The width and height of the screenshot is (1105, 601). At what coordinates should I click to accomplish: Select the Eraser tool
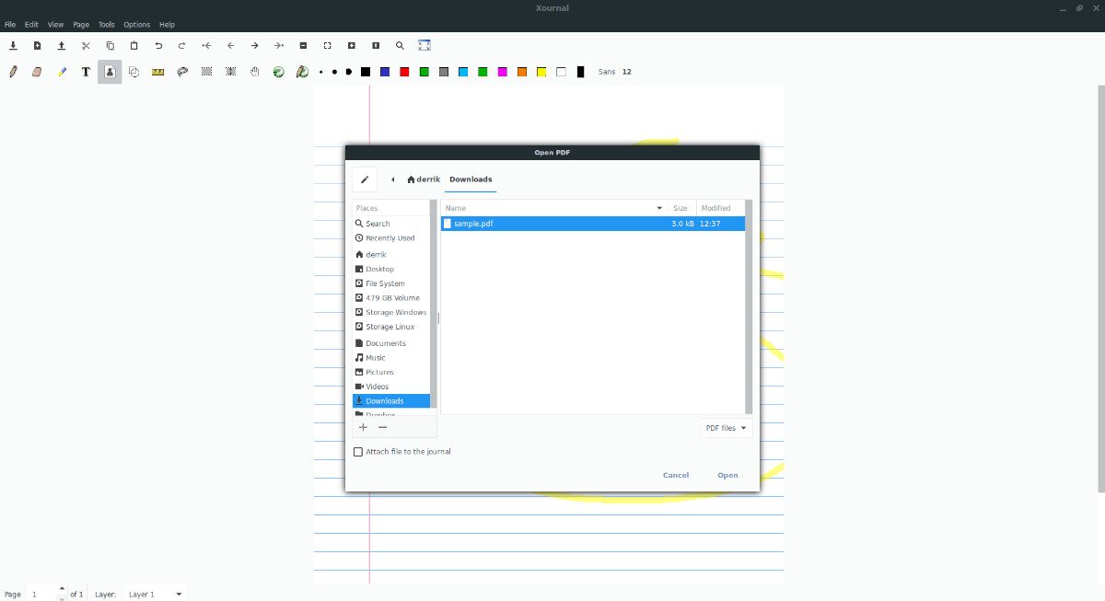37,72
